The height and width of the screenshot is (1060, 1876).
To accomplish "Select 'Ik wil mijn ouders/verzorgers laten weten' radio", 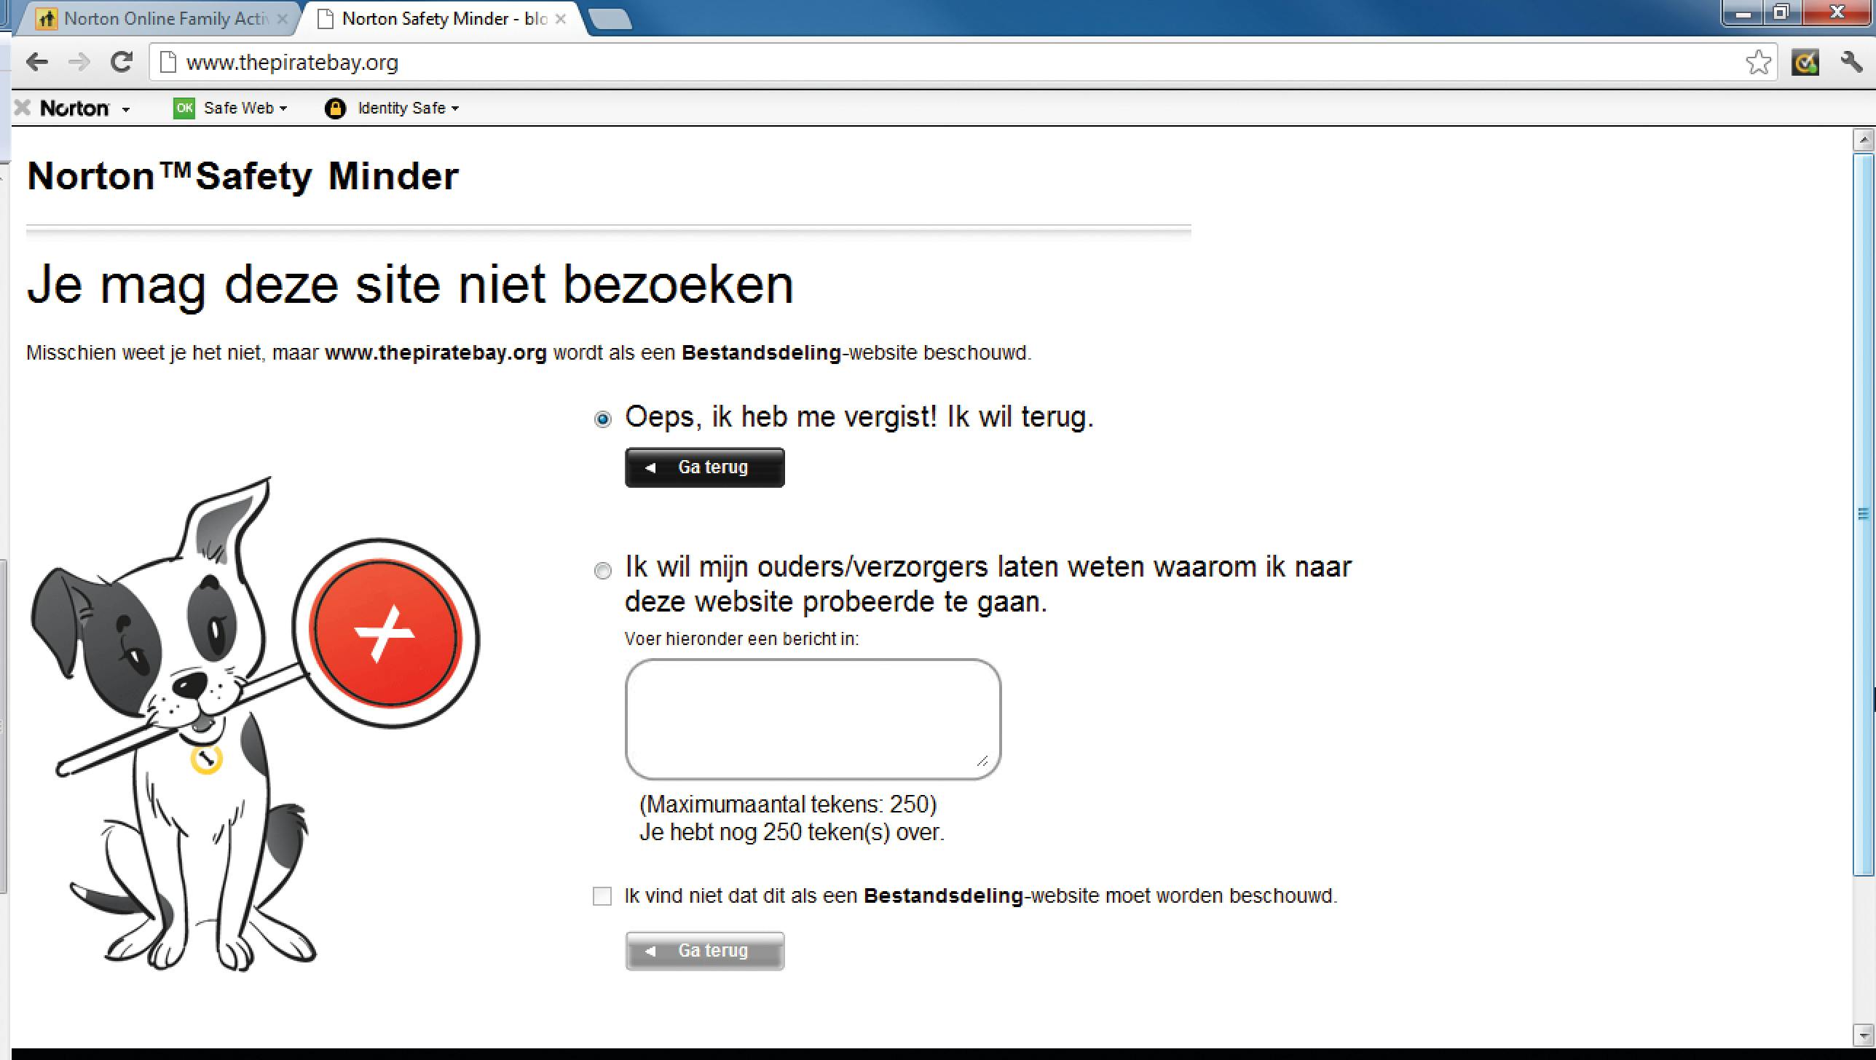I will click(602, 570).
